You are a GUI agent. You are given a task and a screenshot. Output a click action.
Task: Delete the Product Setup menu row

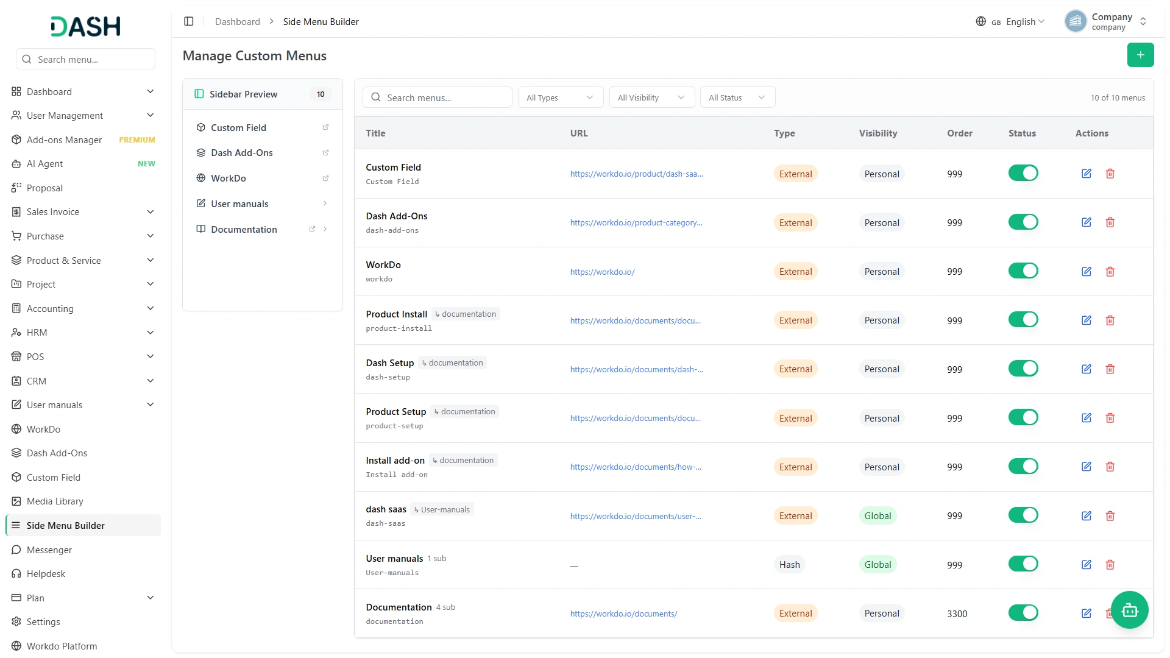click(x=1110, y=418)
